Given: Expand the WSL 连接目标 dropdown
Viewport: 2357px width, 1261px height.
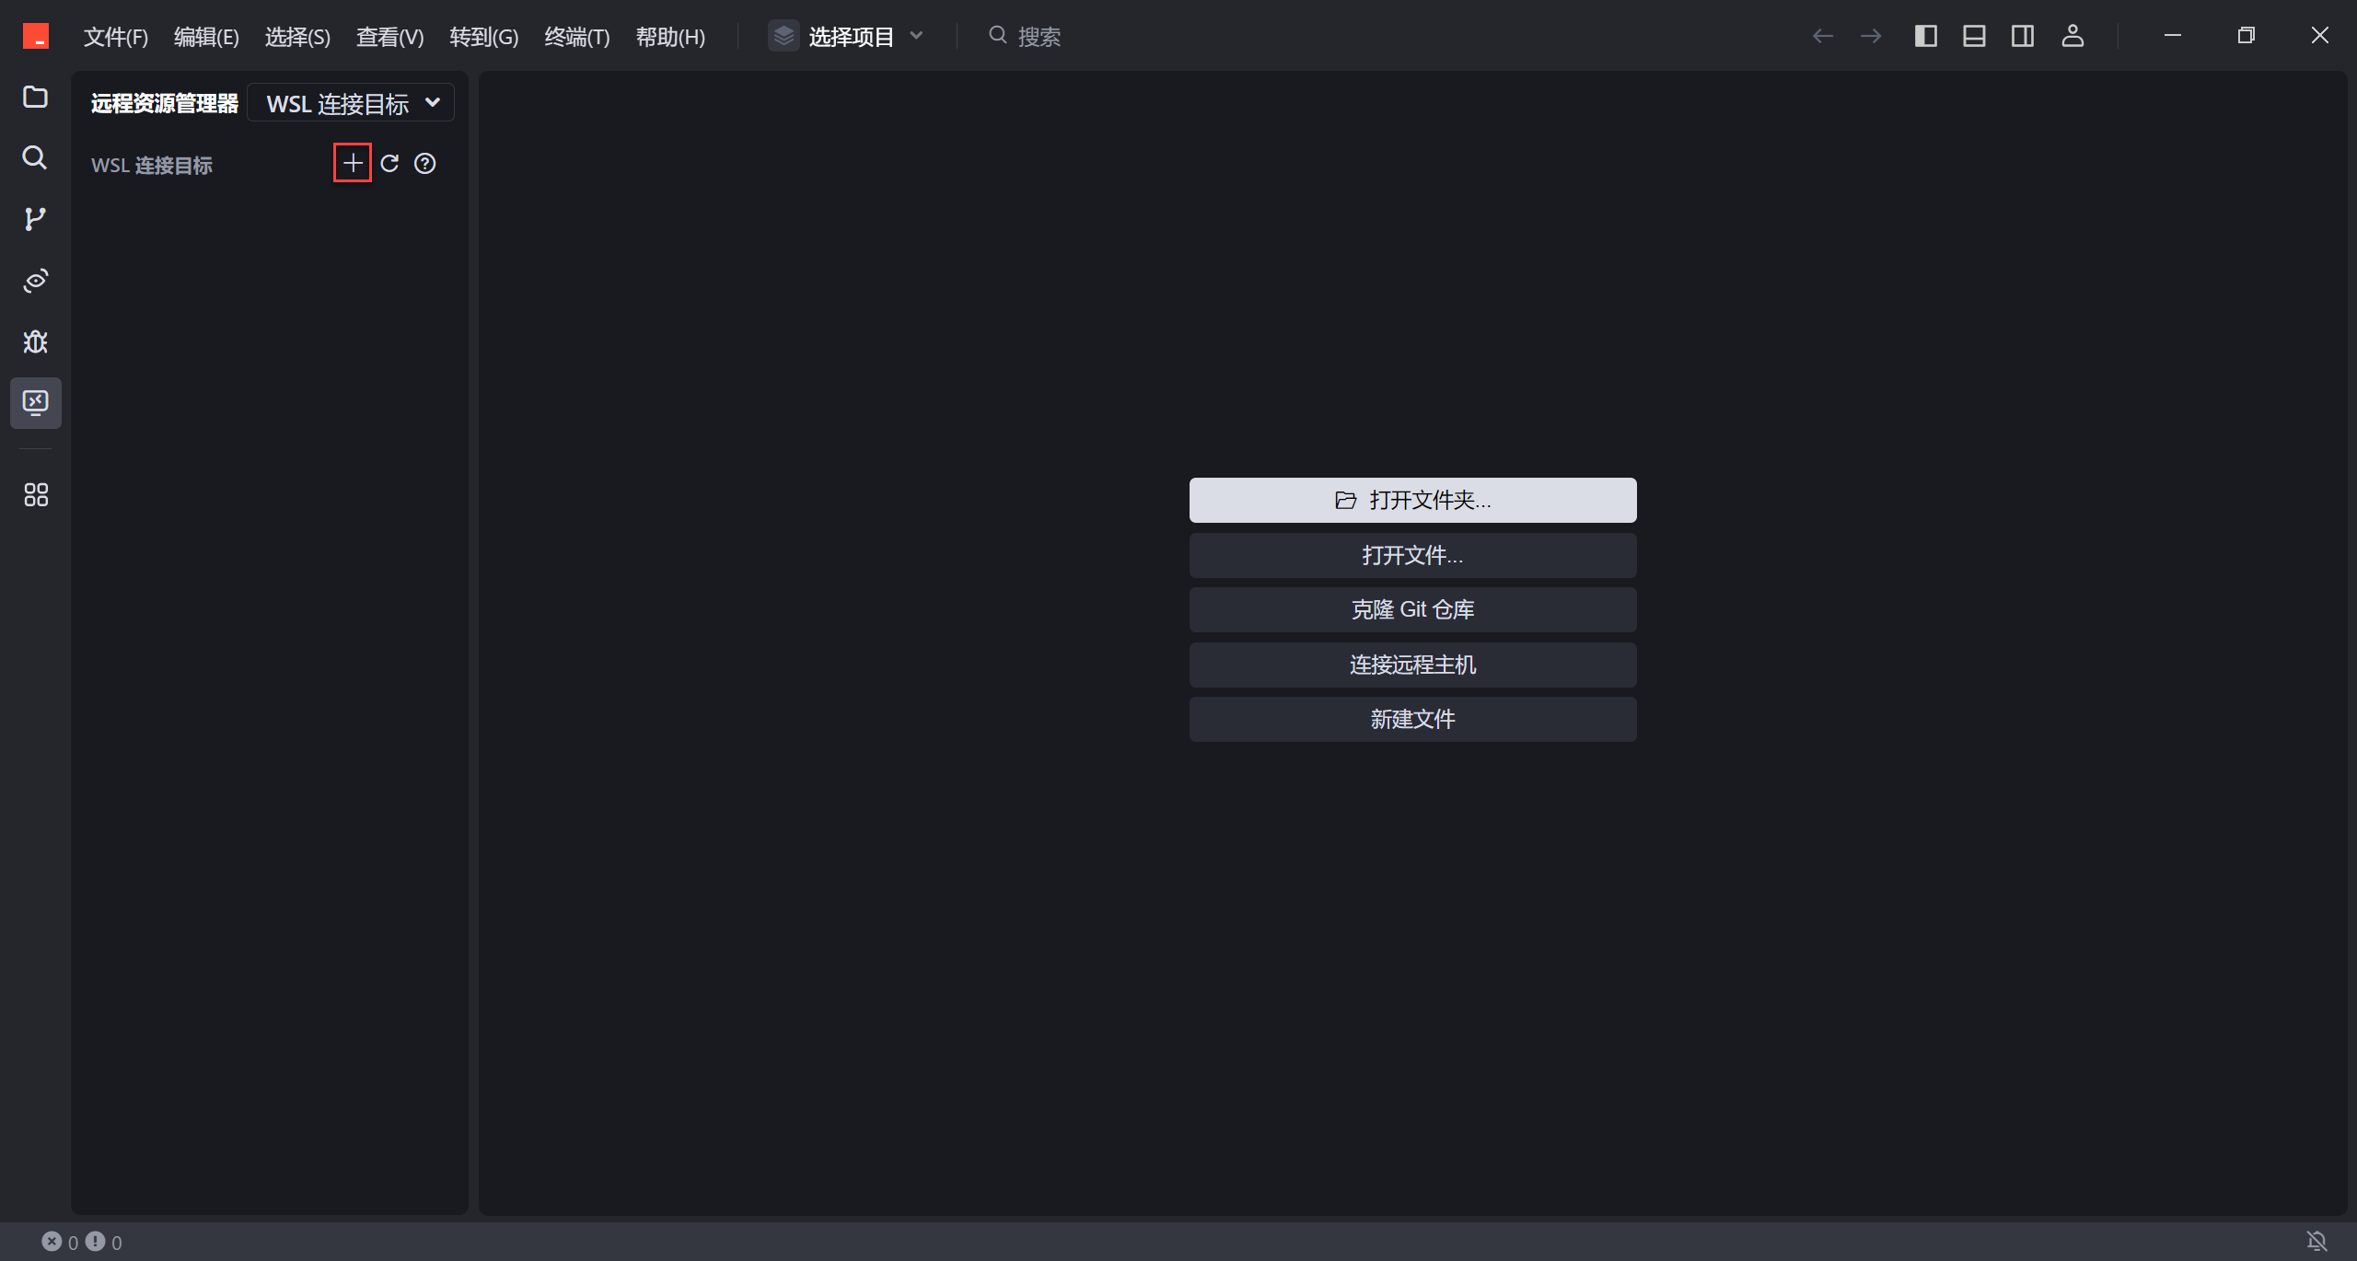Looking at the screenshot, I should coord(353,103).
